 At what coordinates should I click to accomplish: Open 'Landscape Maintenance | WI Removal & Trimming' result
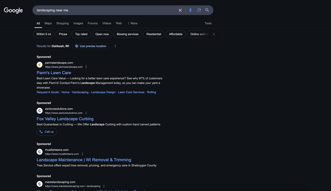pyautogui.click(x=84, y=160)
